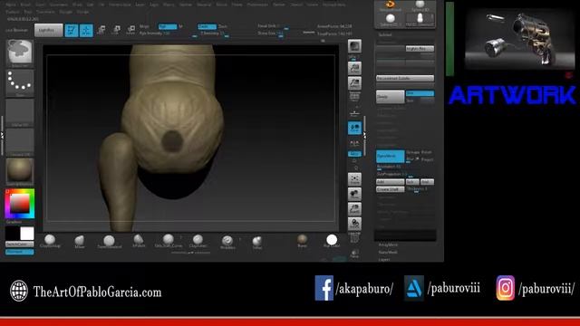Adjust the Rgb Intensity slider
This screenshot has height=326, width=580.
169,34
